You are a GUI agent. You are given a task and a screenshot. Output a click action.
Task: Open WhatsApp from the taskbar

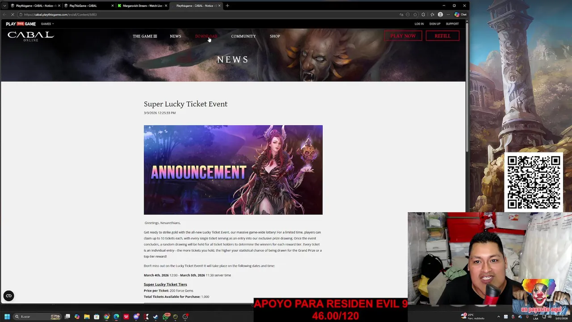166,317
